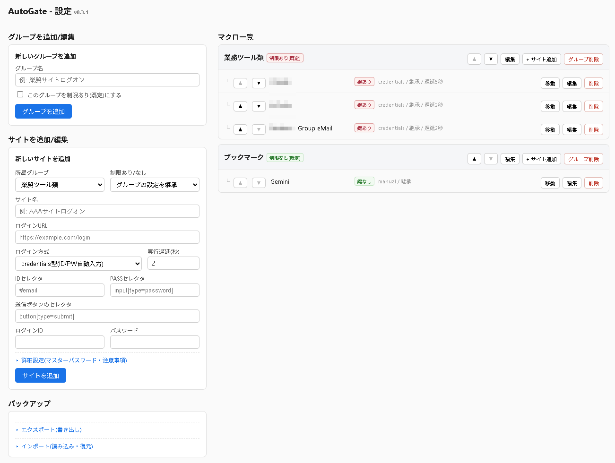Click the 実行遅延(秒) number field
This screenshot has width=615, height=463.
173,263
